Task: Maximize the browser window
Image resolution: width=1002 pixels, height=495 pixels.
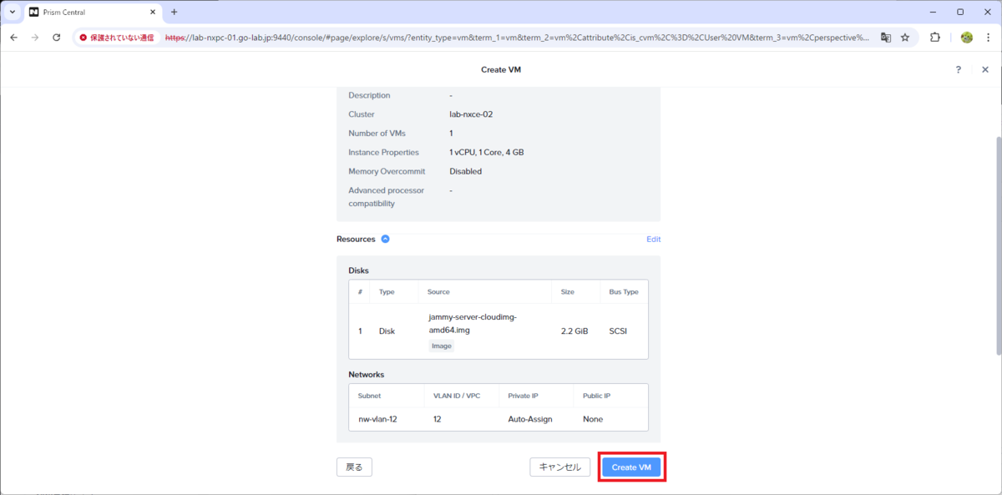Action: 960,12
